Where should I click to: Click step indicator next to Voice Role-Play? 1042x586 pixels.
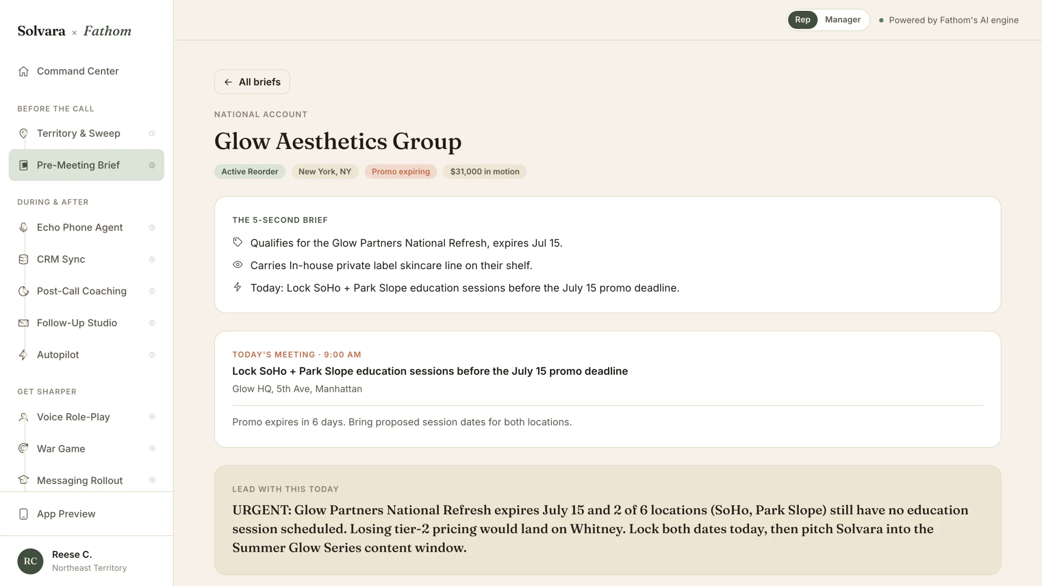click(x=152, y=417)
